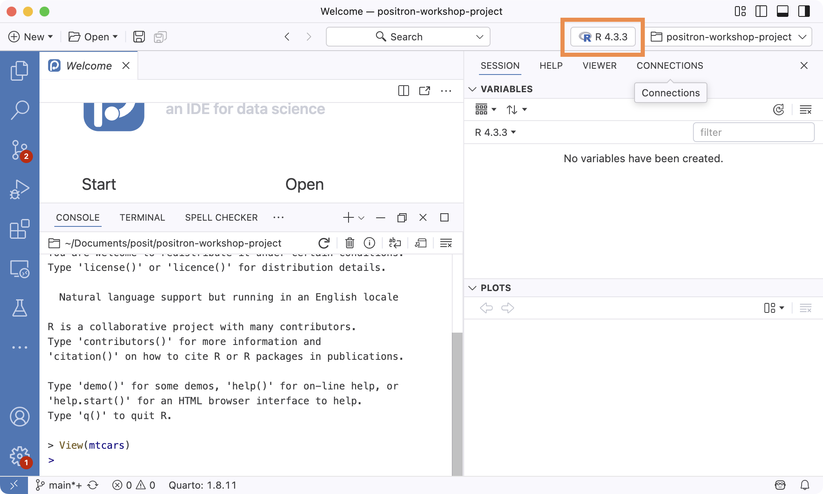Clear all plots in Plots pane

coord(805,308)
